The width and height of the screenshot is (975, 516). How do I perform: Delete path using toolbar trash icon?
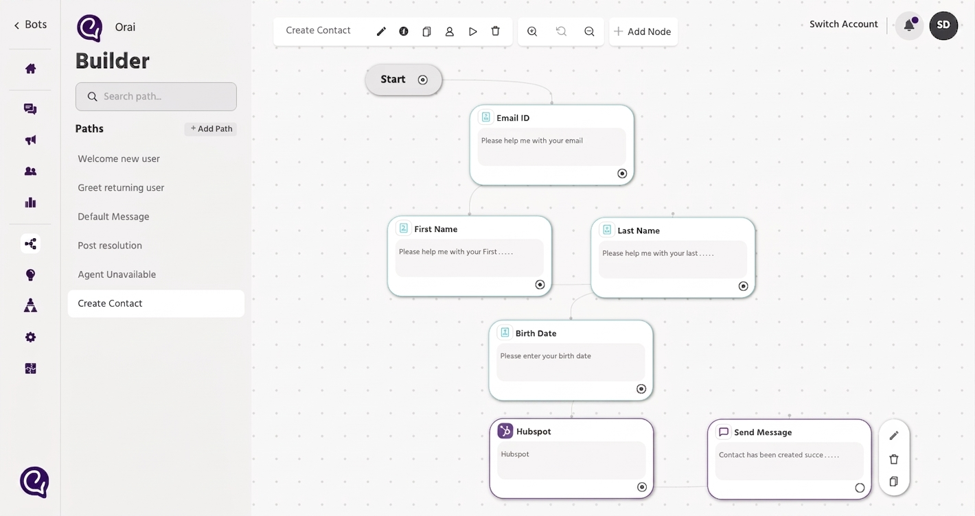[x=496, y=32]
